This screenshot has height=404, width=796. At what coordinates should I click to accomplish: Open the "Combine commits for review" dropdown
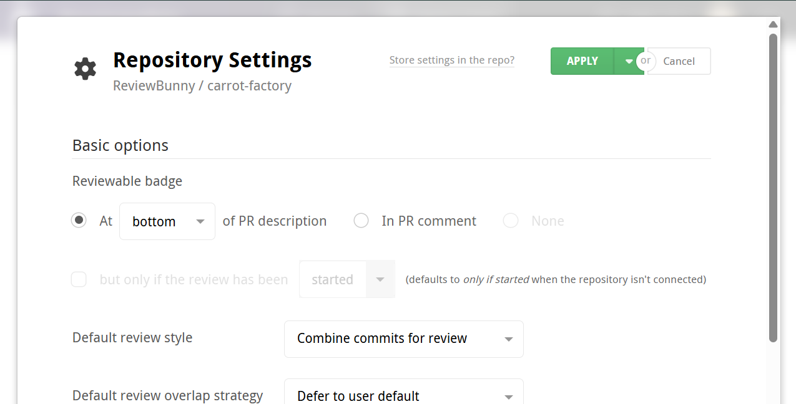pyautogui.click(x=403, y=339)
